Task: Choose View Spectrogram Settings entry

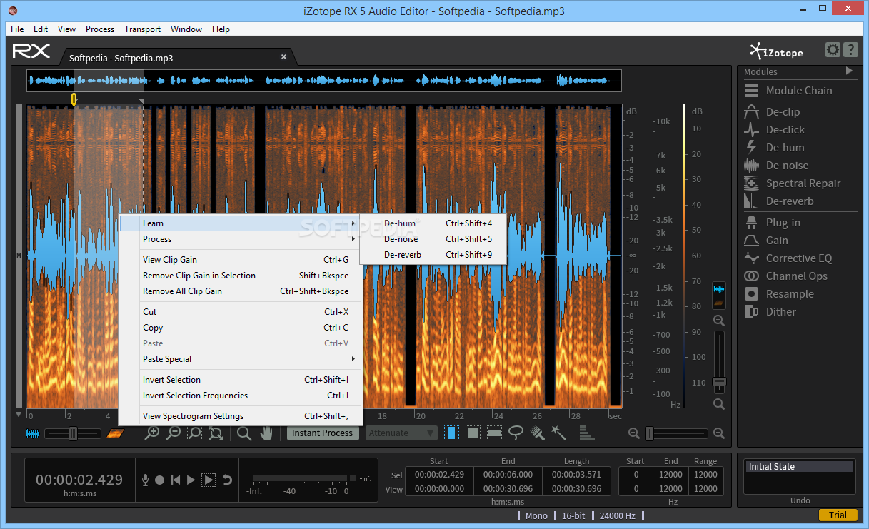Action: point(241,416)
